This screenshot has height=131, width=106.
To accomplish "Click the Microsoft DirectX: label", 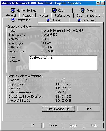I will pyautogui.click(x=19, y=101).
